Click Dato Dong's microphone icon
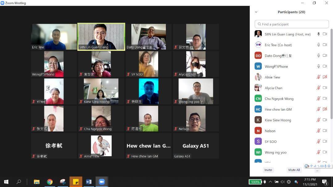This screenshot has height=187, width=333. coord(319,56)
